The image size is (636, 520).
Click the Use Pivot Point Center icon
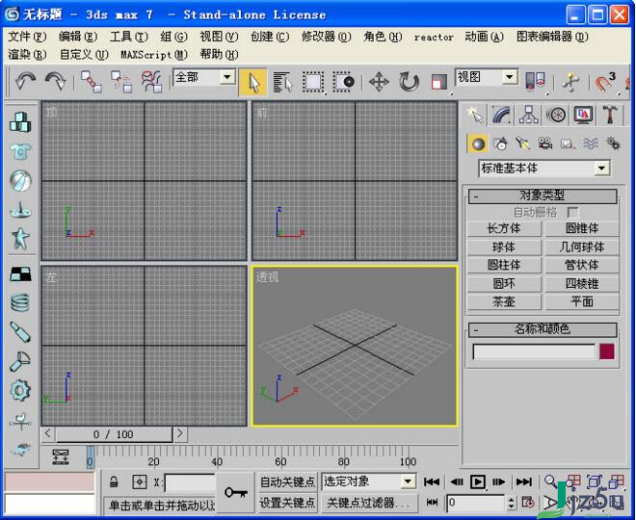coord(535,82)
